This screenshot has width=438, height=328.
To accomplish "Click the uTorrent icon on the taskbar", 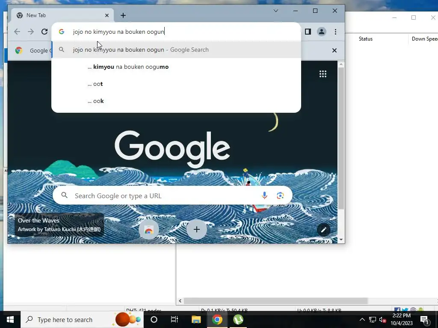I will pyautogui.click(x=238, y=319).
